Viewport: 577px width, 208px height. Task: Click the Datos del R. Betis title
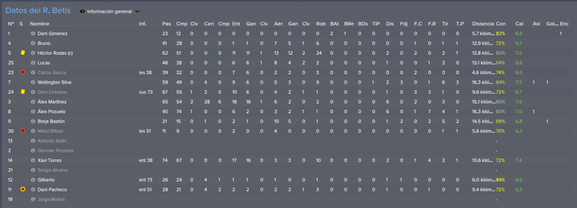click(x=38, y=11)
